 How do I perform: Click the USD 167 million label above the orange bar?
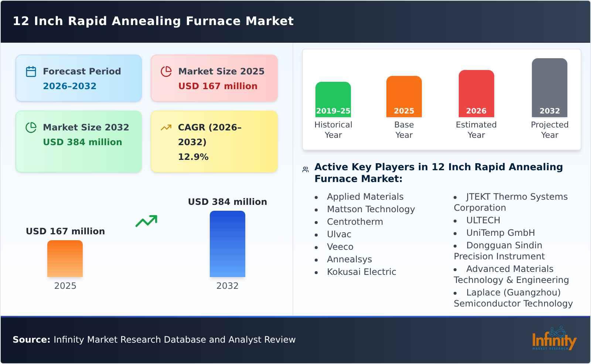click(65, 231)
